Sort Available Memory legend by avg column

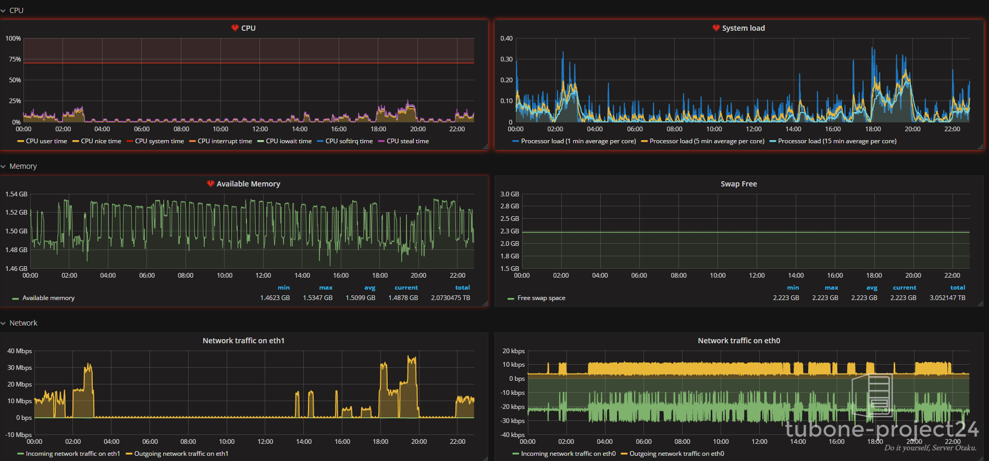click(369, 288)
